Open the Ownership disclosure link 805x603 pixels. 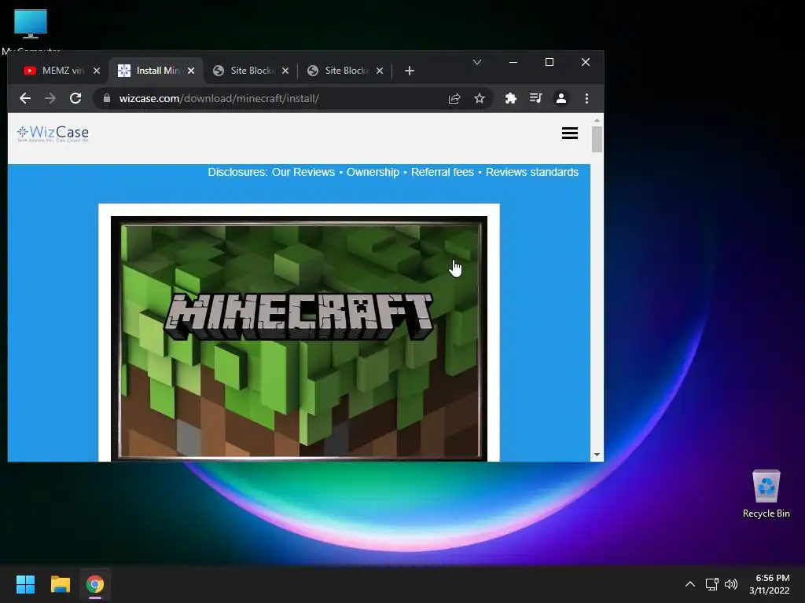pos(373,172)
